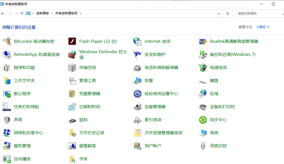The height and width of the screenshot is (164, 284).
Task: Click the window title bar control panel icon
Action: pyautogui.click(x=2, y=4)
